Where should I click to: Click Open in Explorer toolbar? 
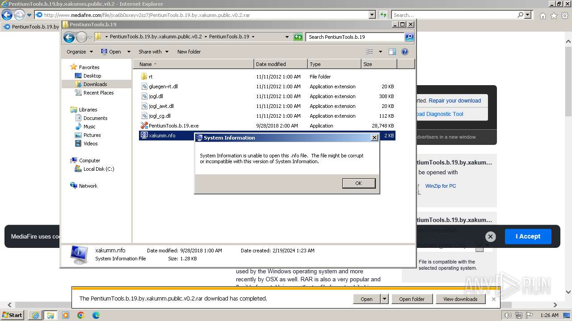point(111,52)
